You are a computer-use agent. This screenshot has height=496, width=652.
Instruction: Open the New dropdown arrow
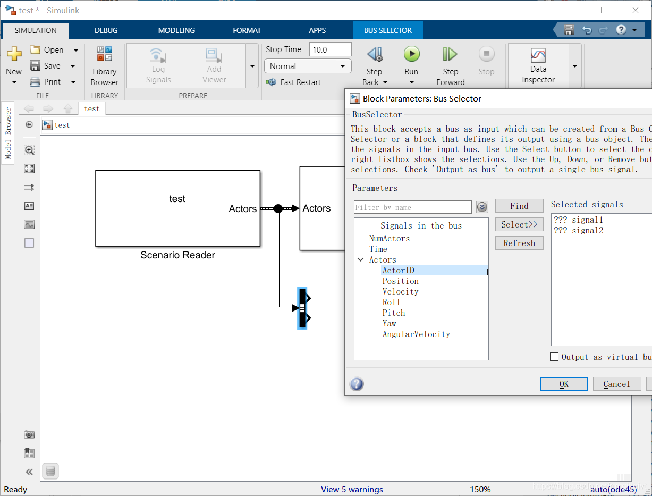click(14, 82)
